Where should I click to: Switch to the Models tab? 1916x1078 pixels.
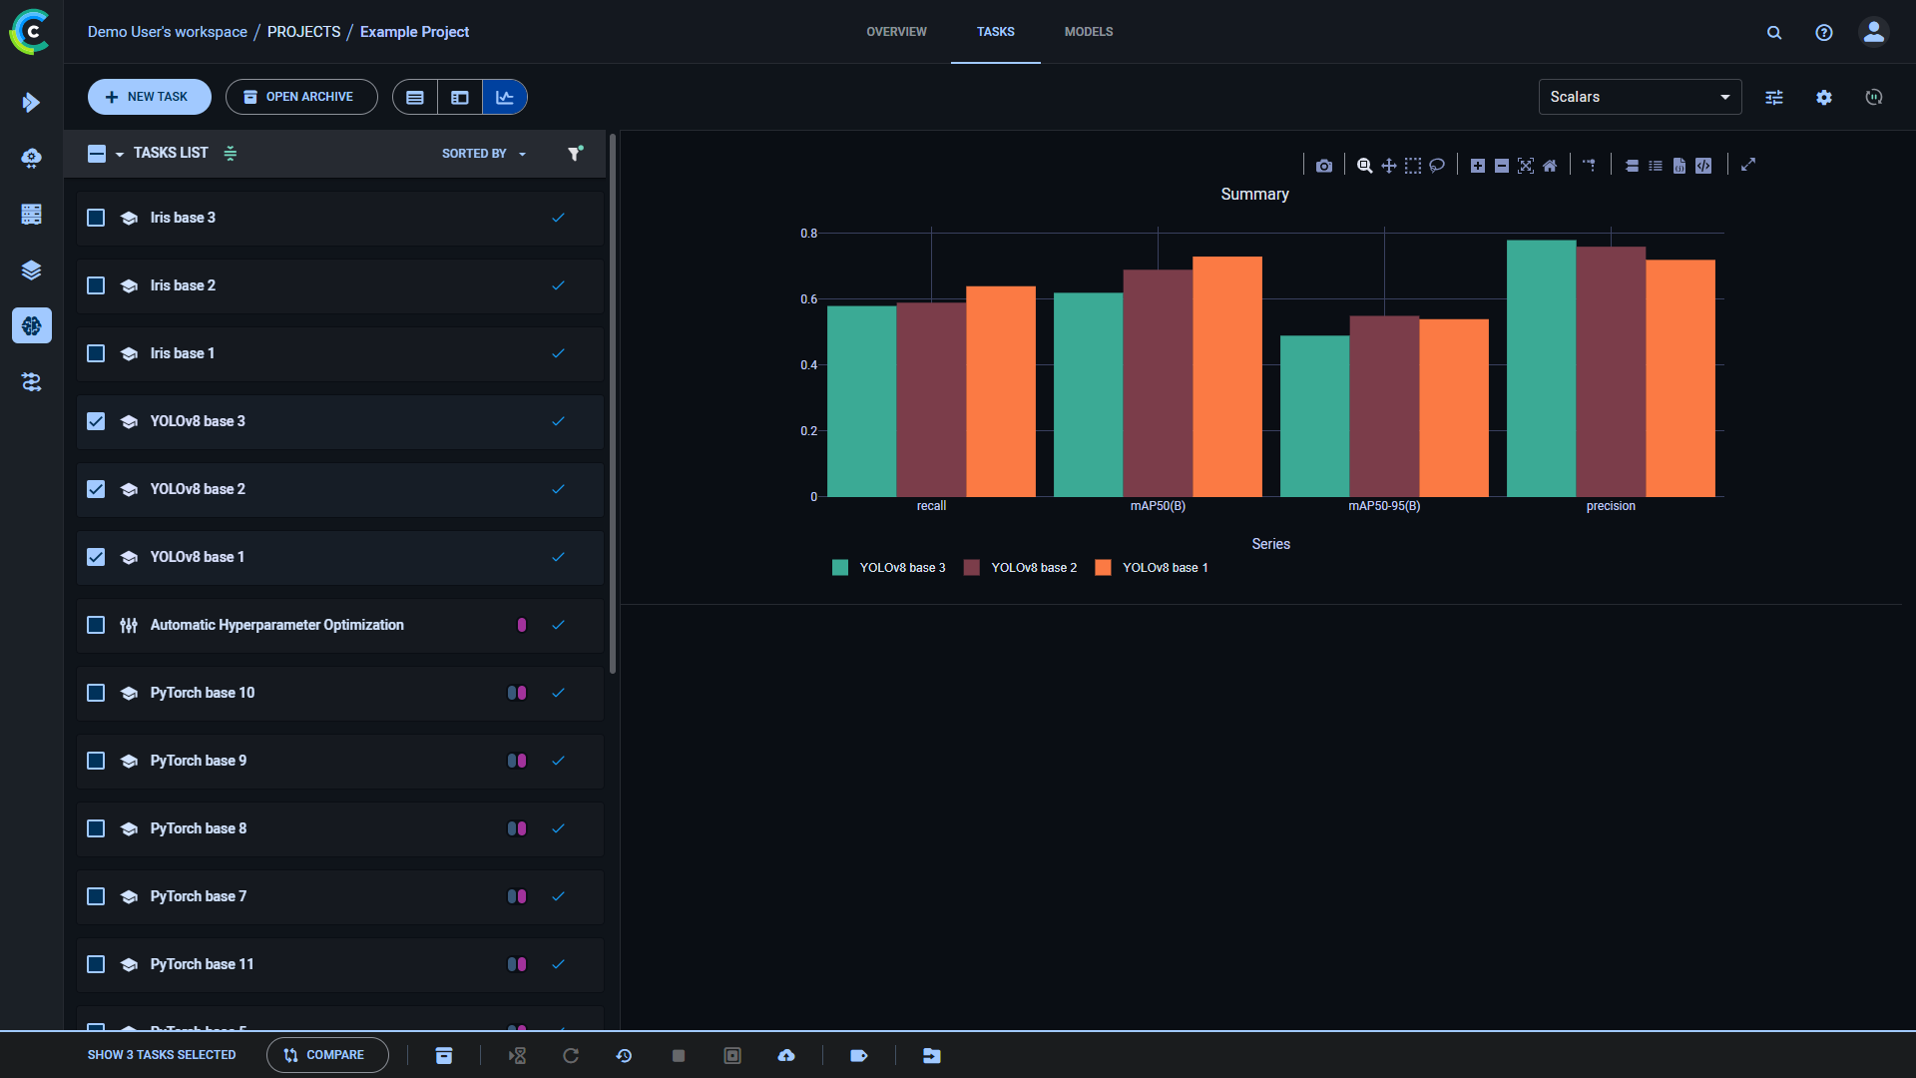coord(1088,32)
